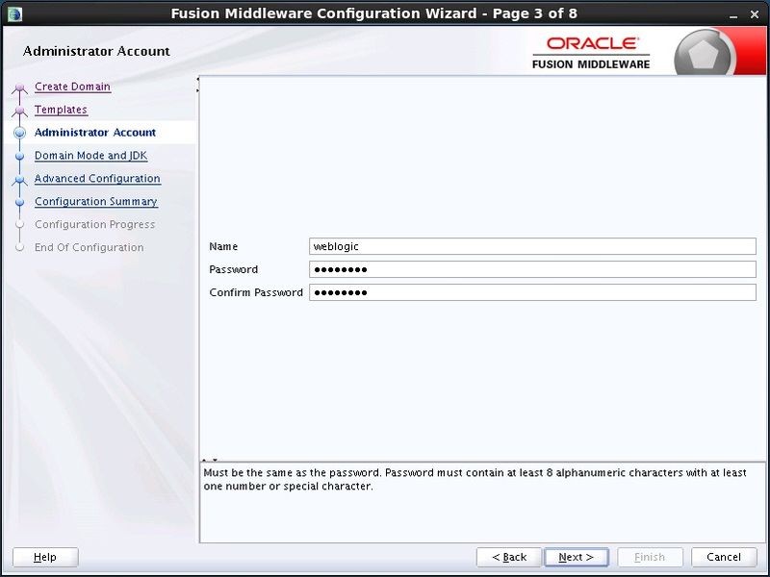Select Administrator Account in the step list

coord(94,133)
